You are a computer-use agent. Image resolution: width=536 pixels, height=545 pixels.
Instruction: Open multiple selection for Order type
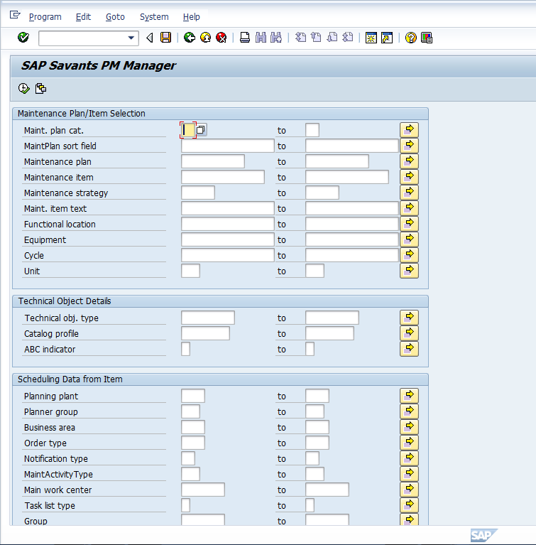[x=409, y=443]
